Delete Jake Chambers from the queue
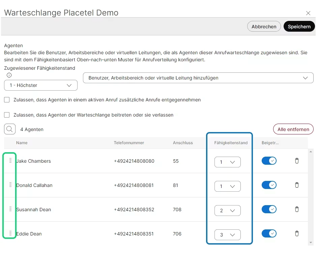The width and height of the screenshot is (317, 255). pyautogui.click(x=297, y=161)
